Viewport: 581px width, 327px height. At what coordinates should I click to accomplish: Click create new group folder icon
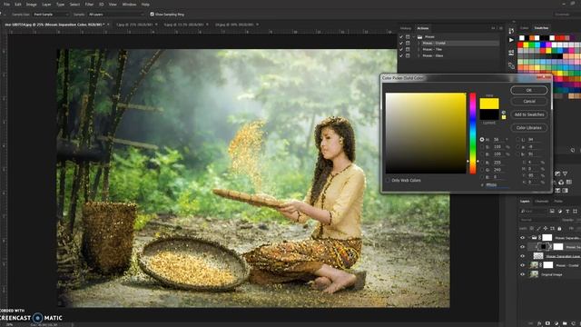(x=565, y=323)
